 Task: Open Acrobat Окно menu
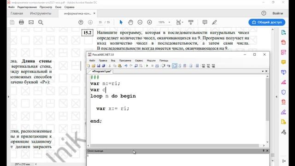click(x=58, y=7)
